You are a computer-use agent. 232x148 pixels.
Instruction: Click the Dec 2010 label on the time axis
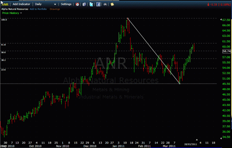90,146
